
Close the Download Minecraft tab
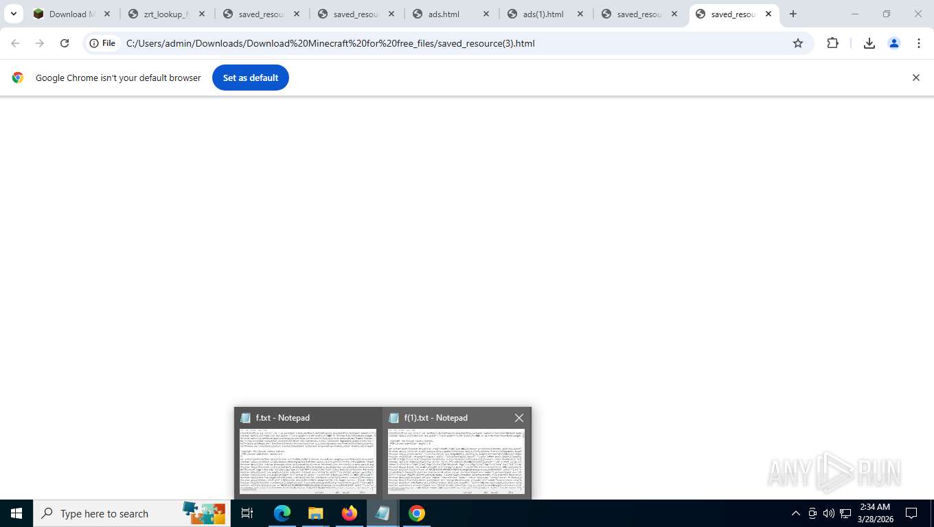(107, 14)
